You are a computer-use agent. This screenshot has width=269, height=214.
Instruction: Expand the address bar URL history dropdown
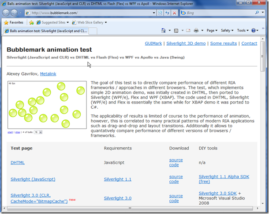(154, 13)
